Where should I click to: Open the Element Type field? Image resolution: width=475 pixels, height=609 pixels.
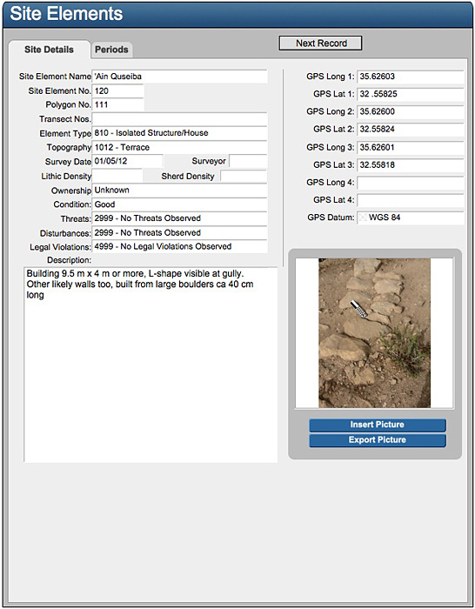point(179,133)
